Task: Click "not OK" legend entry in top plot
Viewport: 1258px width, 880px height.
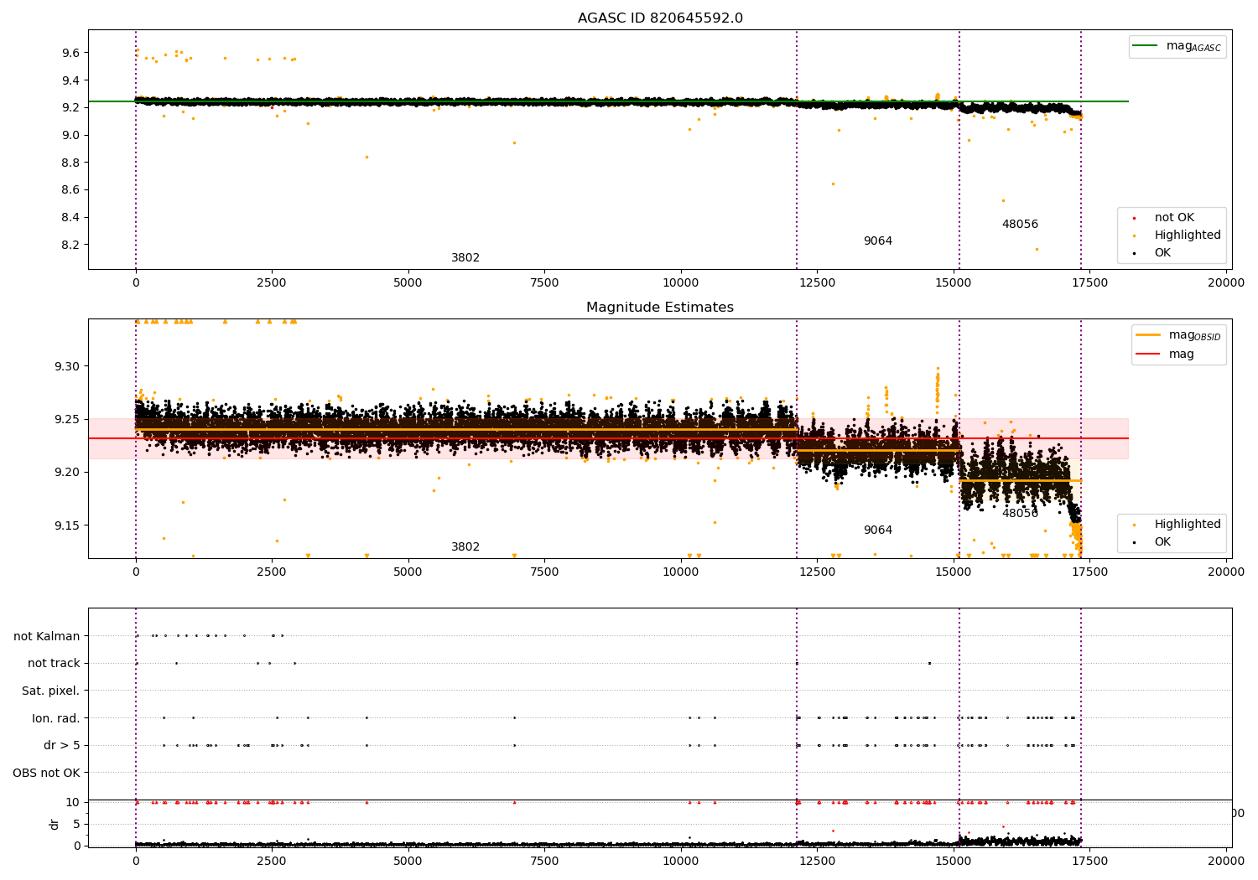Action: [1174, 218]
